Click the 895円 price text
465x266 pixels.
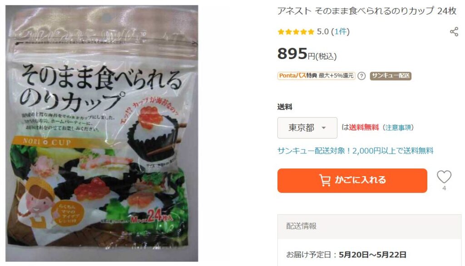[x=307, y=54]
